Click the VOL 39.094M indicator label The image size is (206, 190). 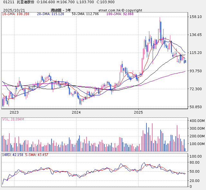(x=13, y=119)
